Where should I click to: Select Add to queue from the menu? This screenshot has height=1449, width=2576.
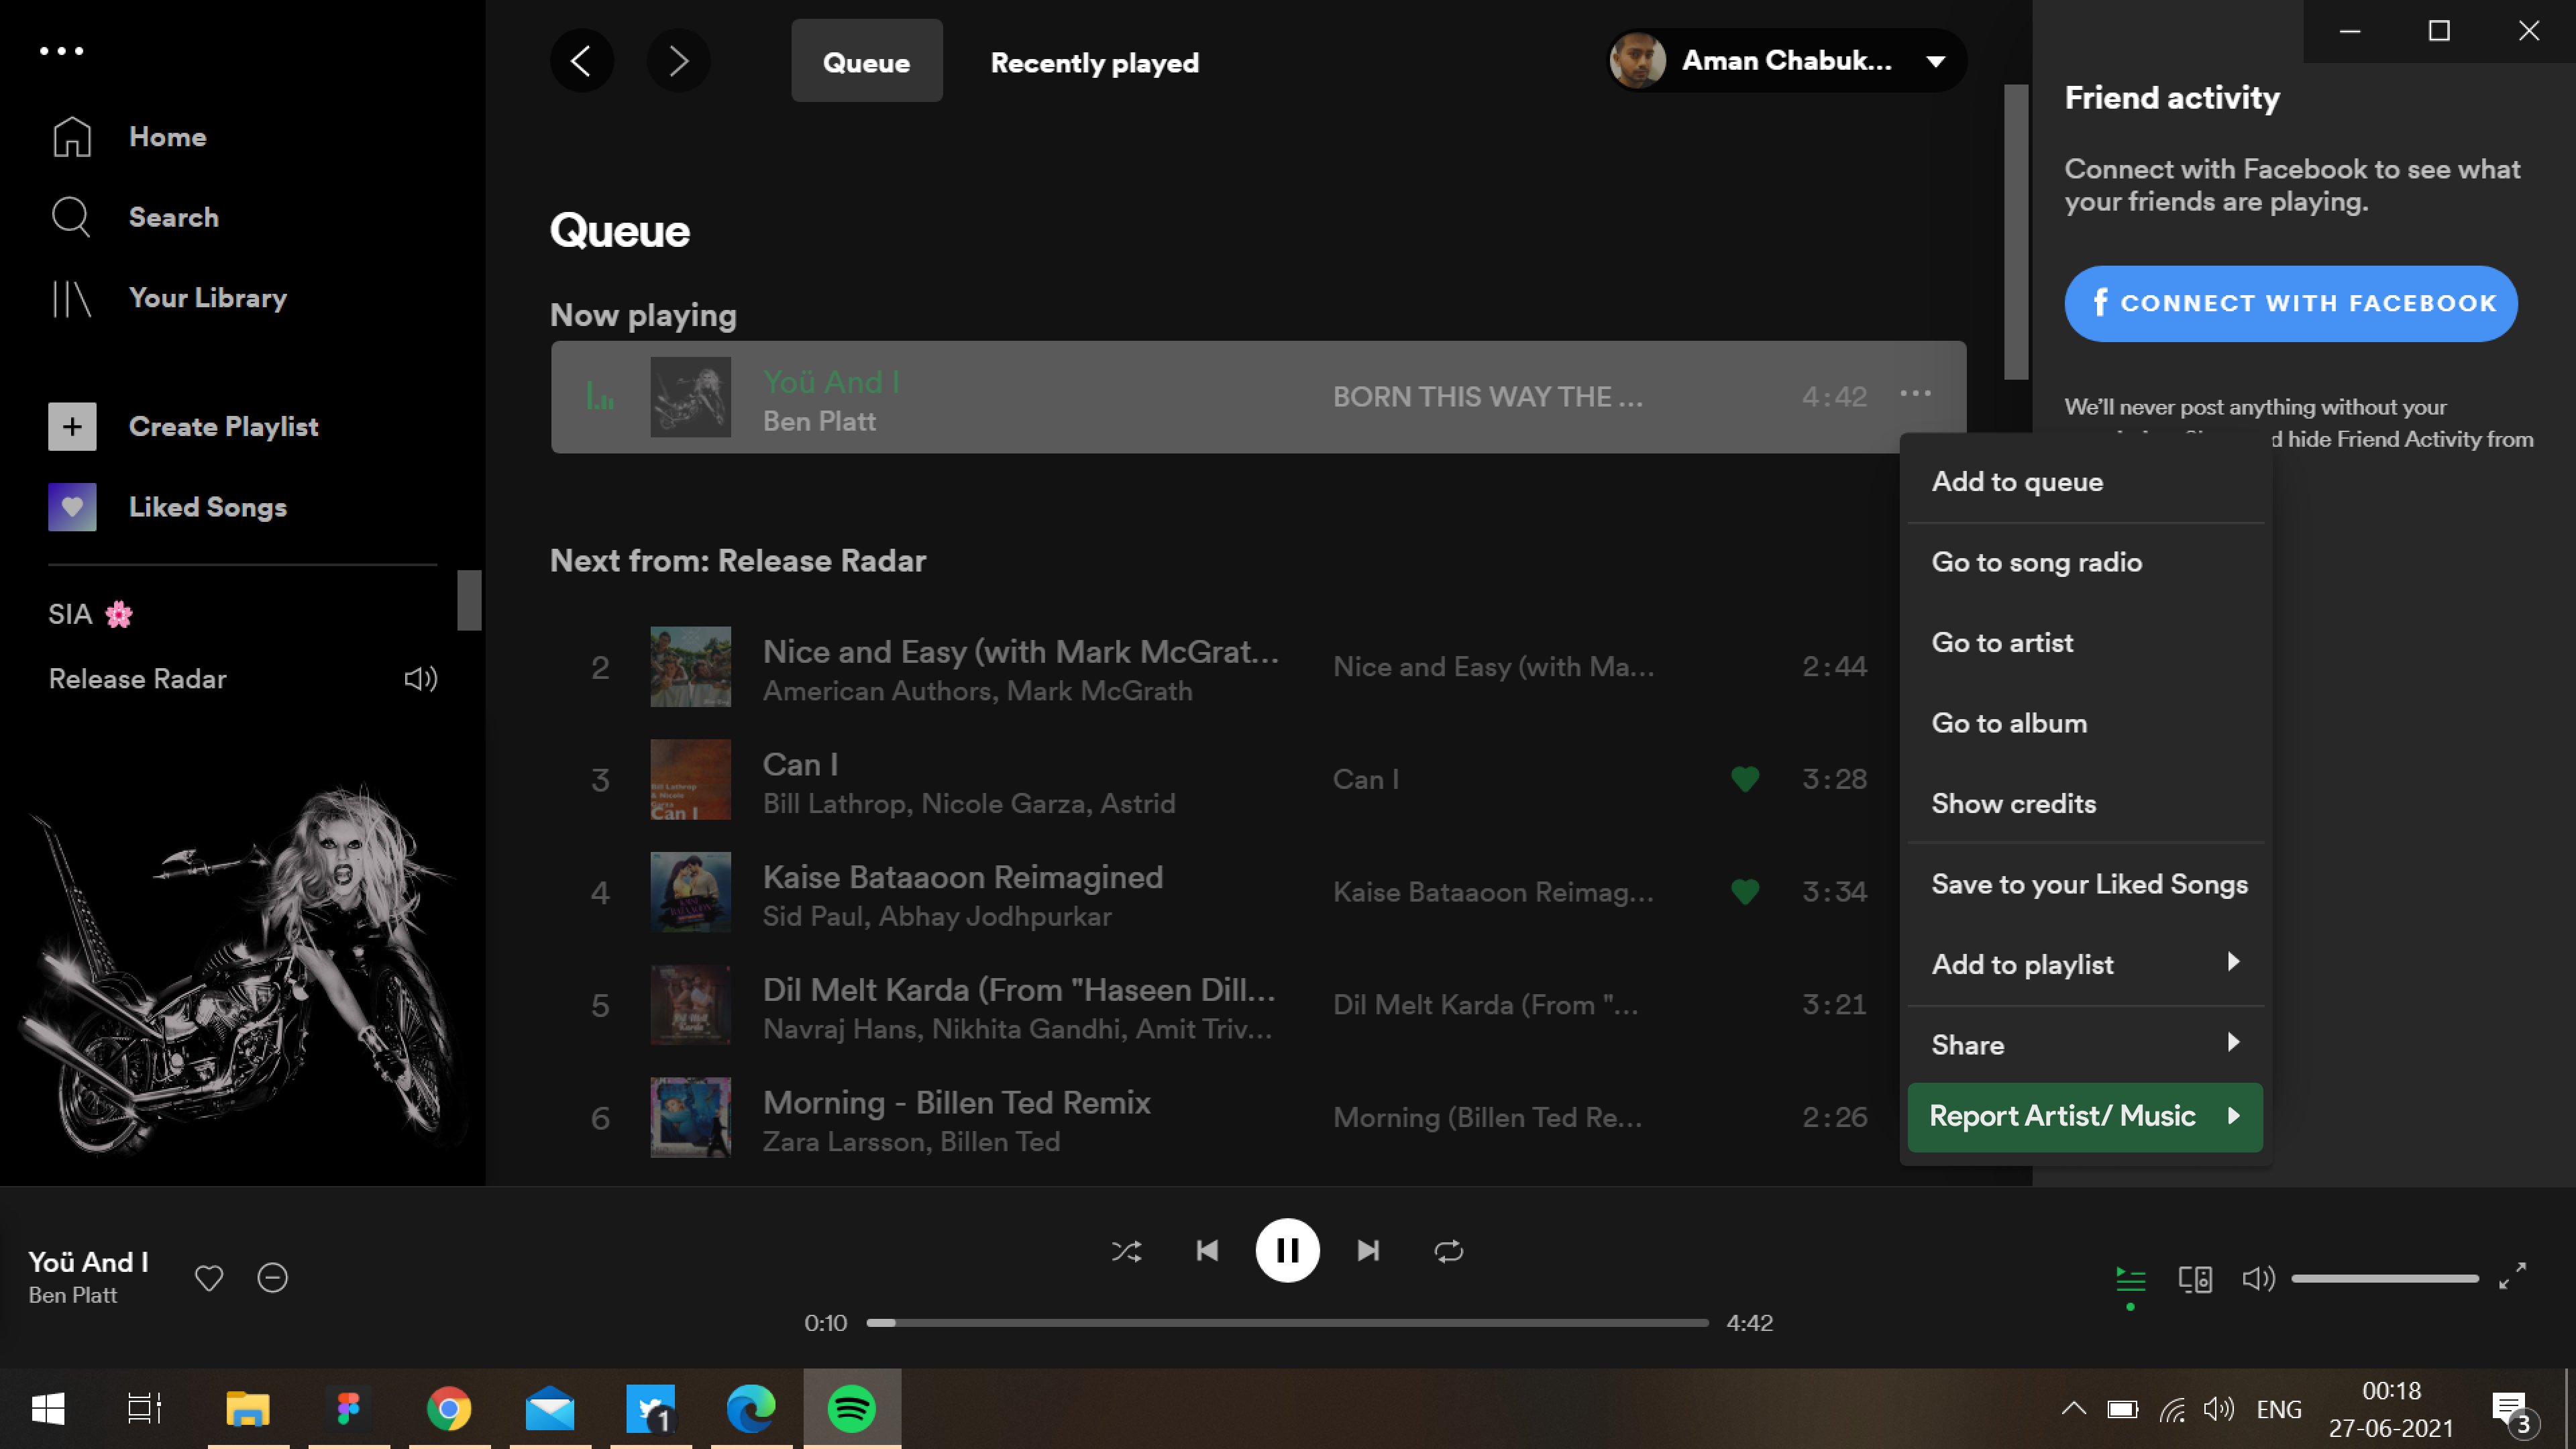[x=2085, y=482]
